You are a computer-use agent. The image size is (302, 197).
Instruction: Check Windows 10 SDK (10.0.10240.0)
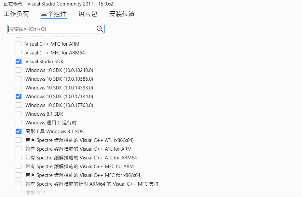[19, 70]
